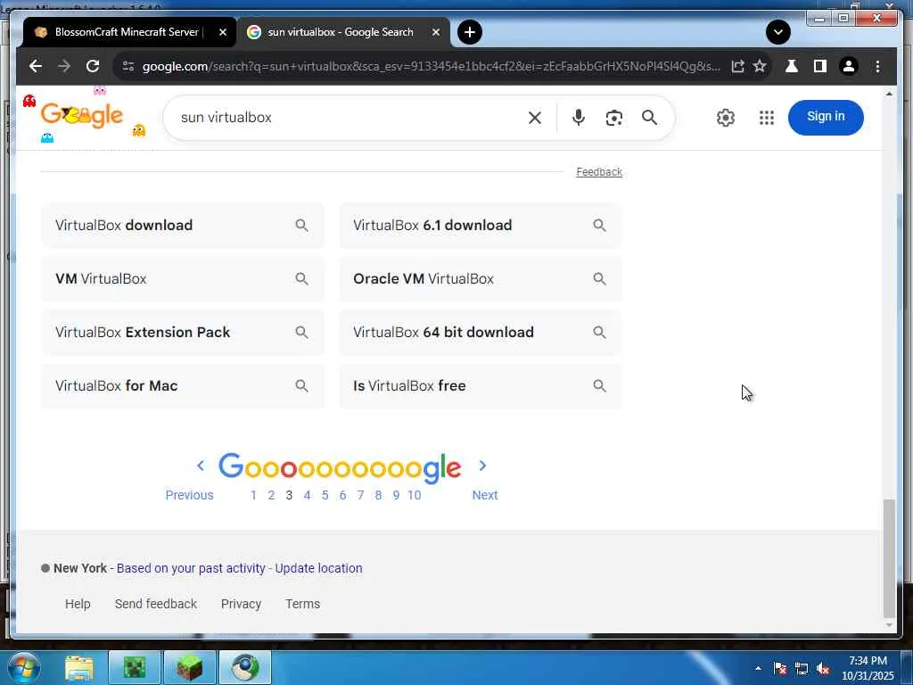Click the Previous page link
The image size is (913, 685).
coord(189,495)
